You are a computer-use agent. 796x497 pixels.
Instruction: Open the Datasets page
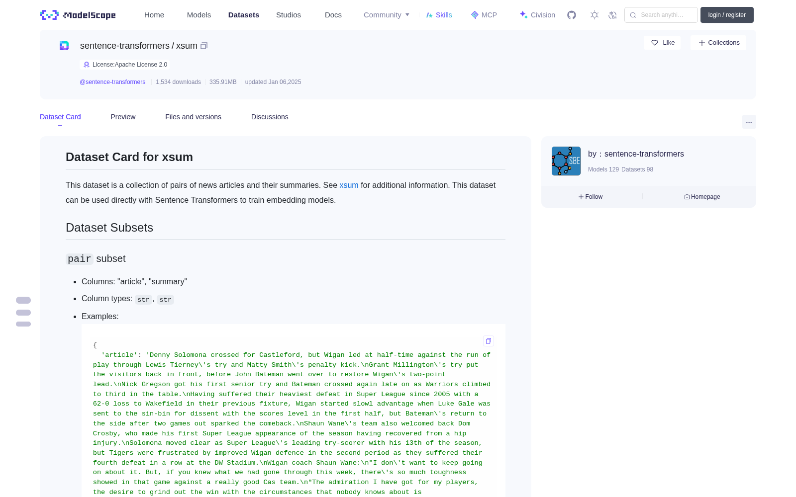click(244, 15)
